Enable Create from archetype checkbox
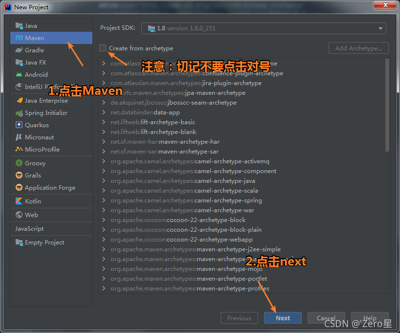400x333 pixels. (x=103, y=48)
